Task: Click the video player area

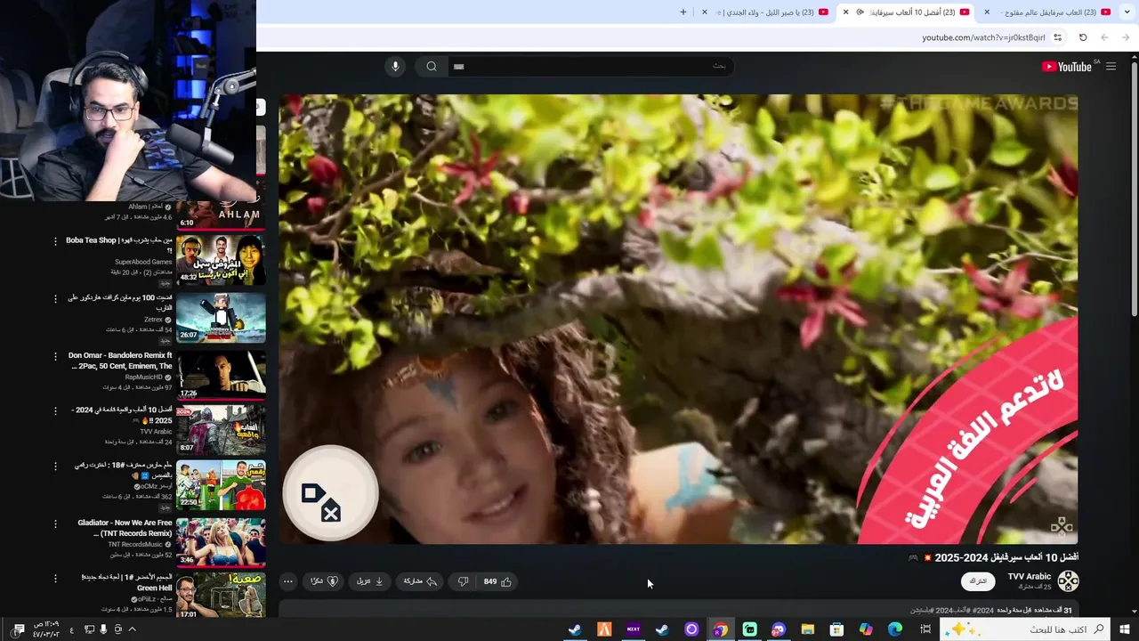Action: click(x=678, y=319)
